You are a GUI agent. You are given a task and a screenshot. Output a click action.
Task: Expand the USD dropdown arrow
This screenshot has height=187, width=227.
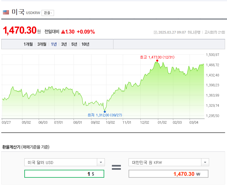(x=101, y=162)
